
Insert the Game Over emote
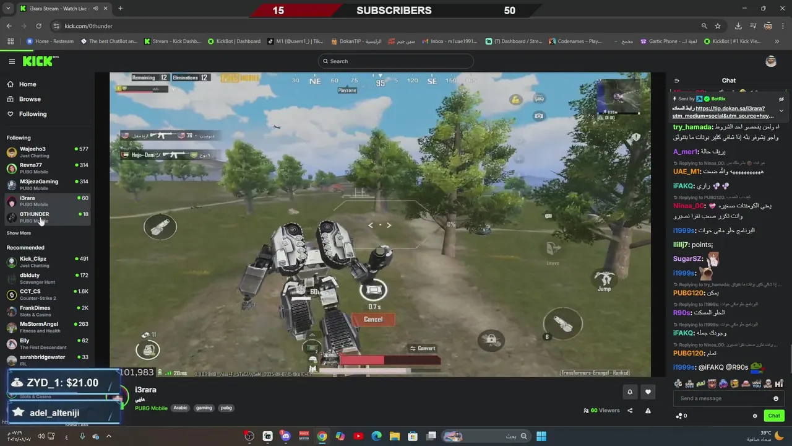tap(689, 384)
